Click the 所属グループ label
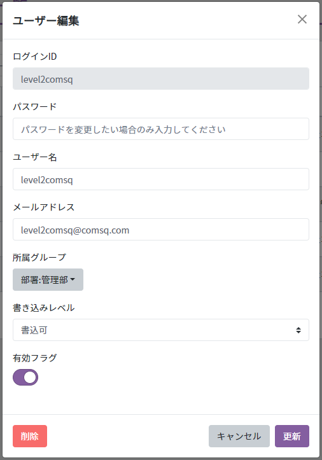322x460 pixels. click(39, 257)
